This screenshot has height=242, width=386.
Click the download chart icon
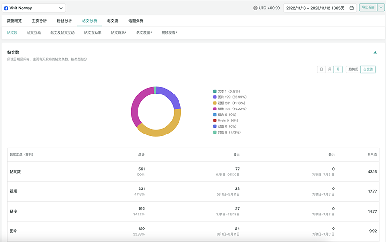pyautogui.click(x=375, y=52)
